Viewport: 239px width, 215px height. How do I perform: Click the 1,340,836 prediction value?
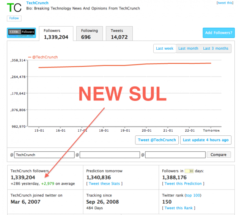tap(99, 177)
